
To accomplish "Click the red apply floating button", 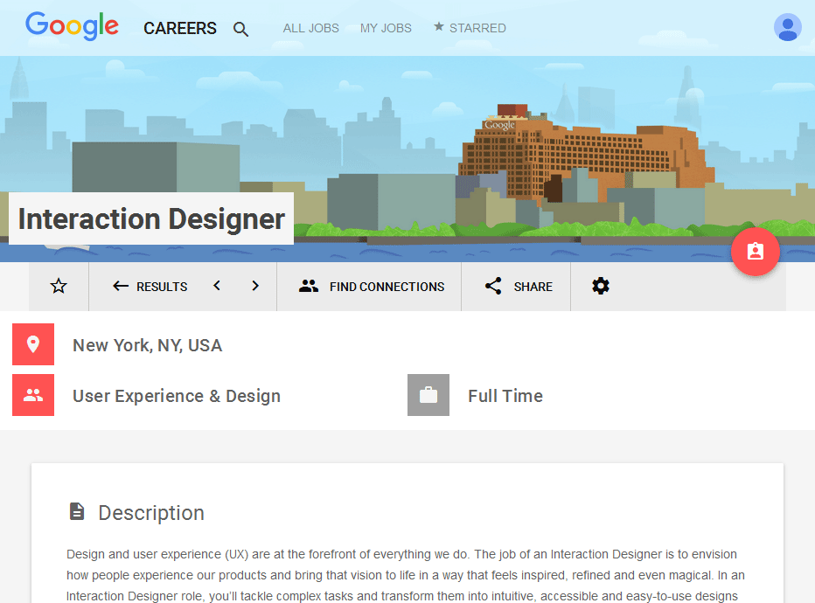I will 756,252.
